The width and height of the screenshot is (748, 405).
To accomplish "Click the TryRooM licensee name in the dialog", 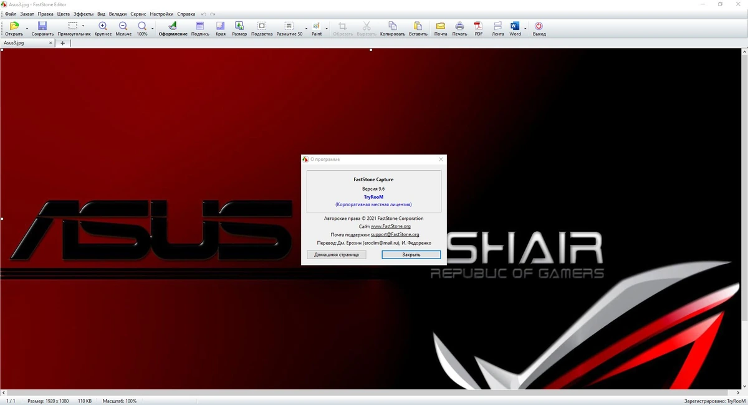I will [x=373, y=196].
